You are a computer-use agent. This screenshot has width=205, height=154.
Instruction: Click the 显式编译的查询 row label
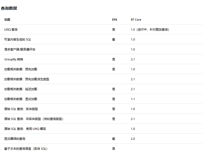[x=15, y=139]
